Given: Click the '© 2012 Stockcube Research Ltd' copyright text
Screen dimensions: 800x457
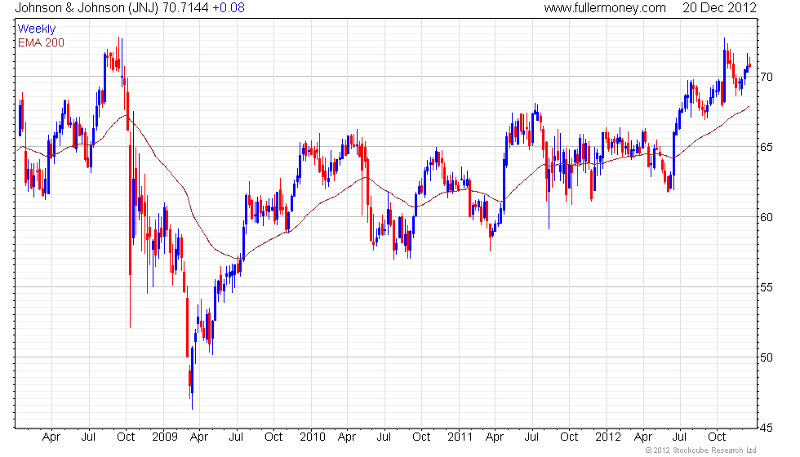Looking at the screenshot, I should 700,450.
